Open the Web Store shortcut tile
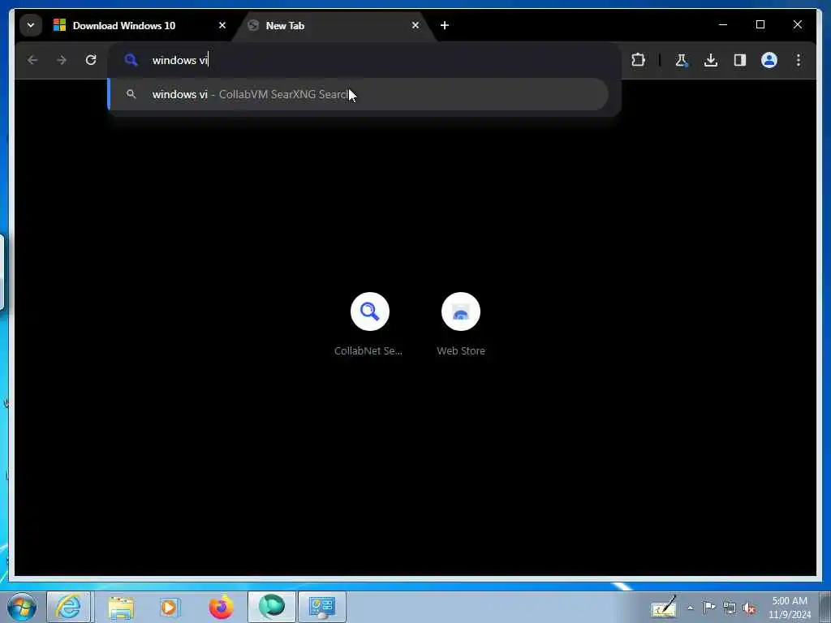The image size is (831, 623). pyautogui.click(x=461, y=324)
